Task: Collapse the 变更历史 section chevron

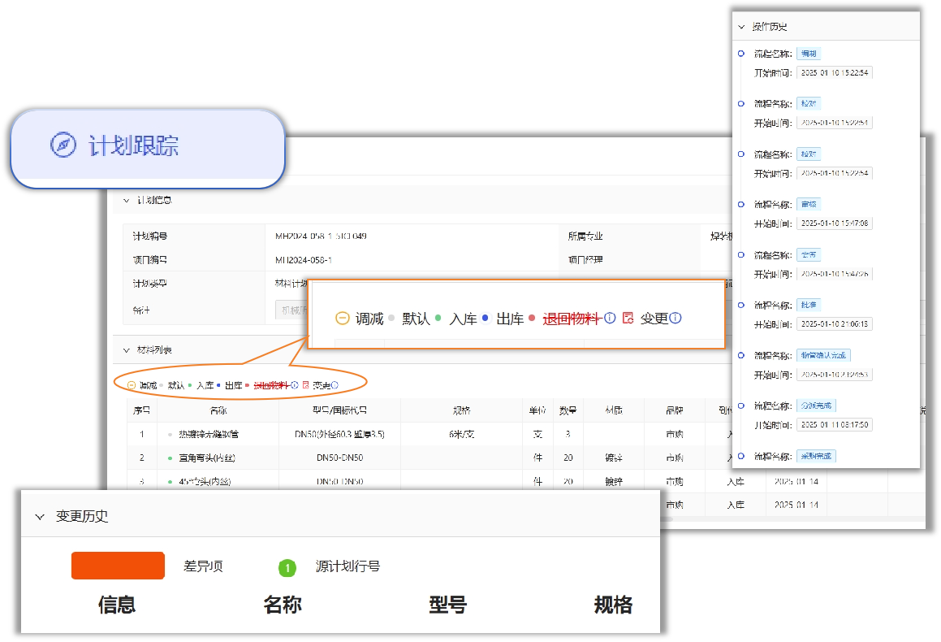Action: click(39, 516)
